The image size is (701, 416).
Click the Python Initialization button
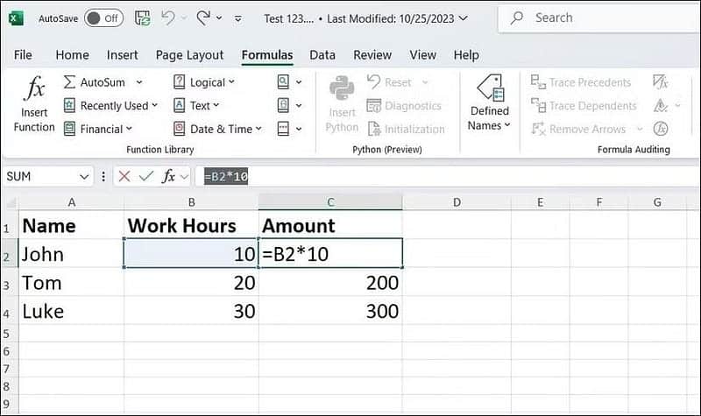(x=406, y=129)
